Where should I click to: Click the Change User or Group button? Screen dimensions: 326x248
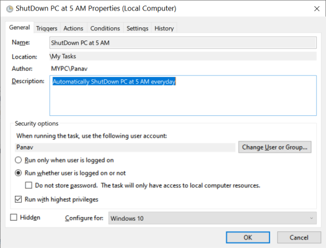(x=275, y=147)
